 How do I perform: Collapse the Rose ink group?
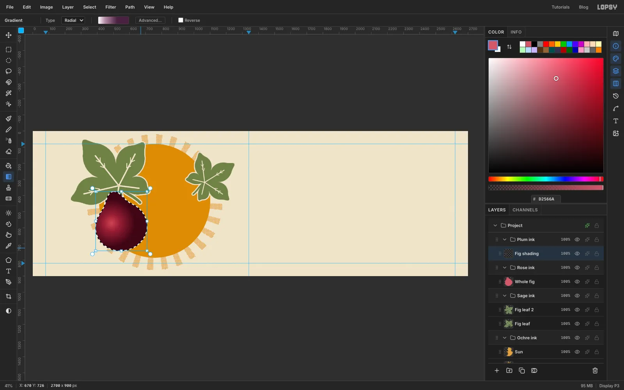(505, 268)
